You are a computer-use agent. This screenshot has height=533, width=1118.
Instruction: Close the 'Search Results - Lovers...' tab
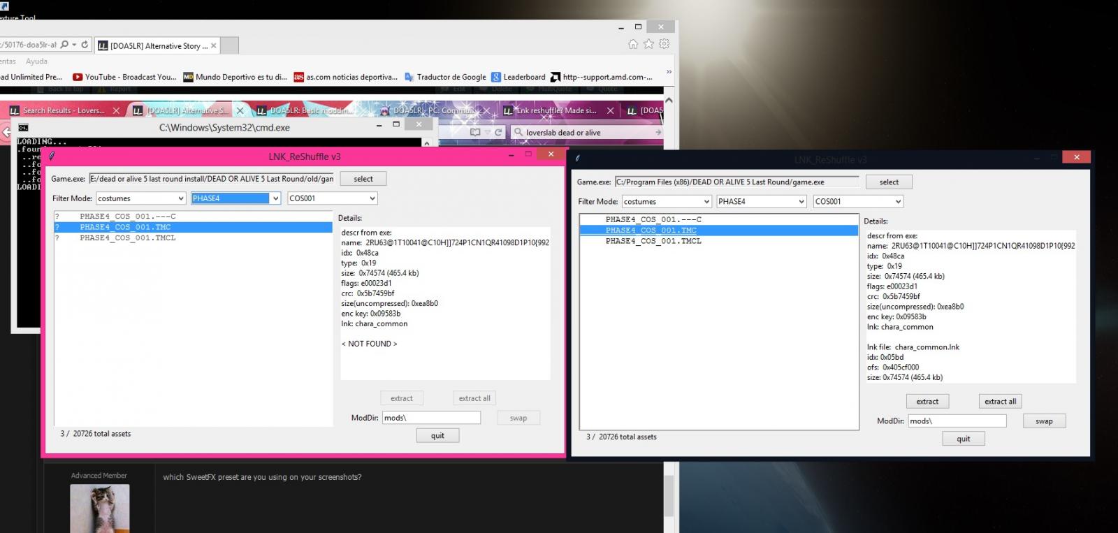(x=117, y=110)
